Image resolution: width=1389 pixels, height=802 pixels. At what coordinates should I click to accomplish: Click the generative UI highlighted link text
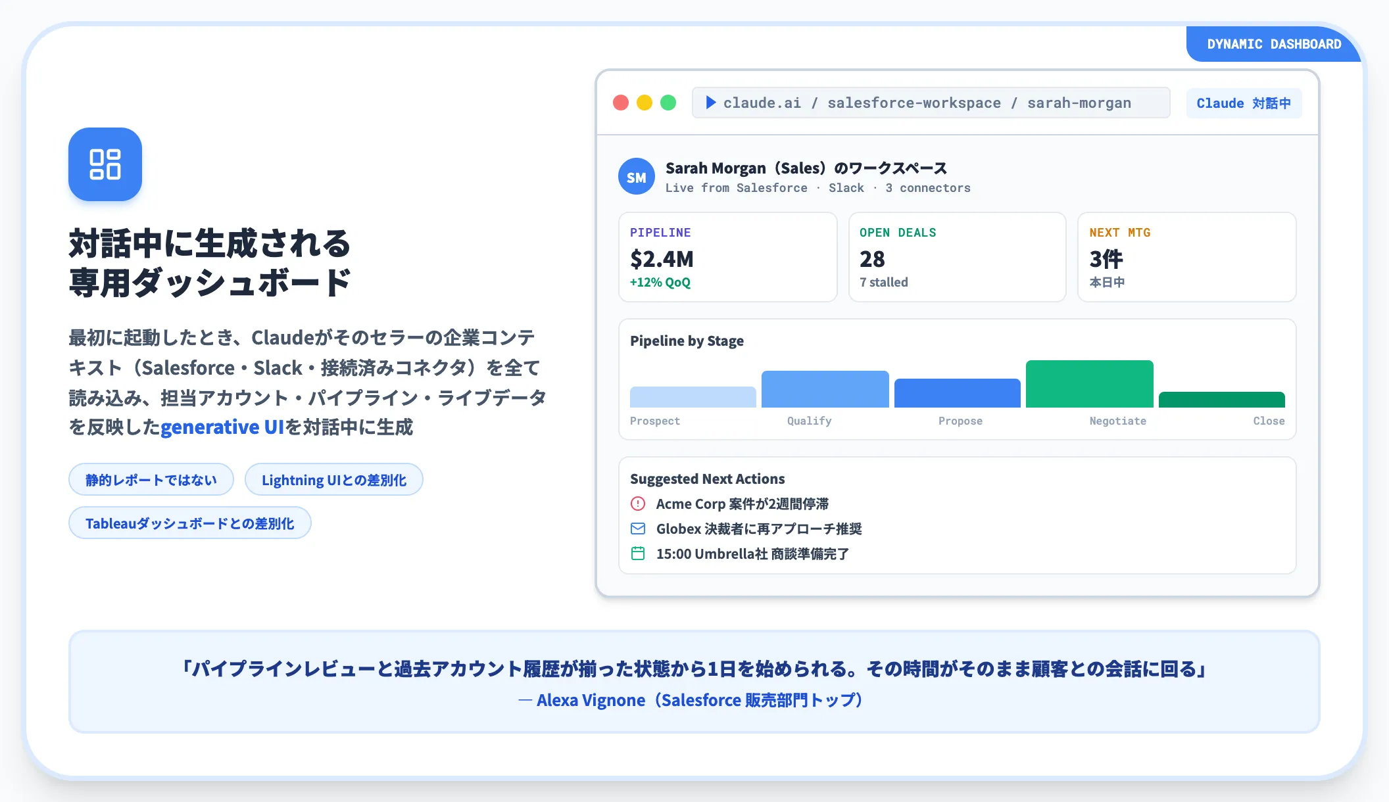click(222, 427)
